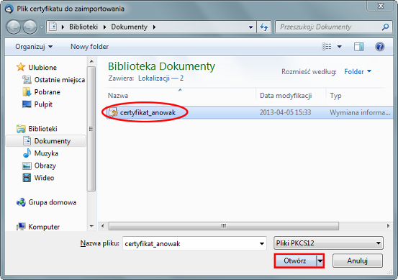Click the library icon in address bar

click(53, 27)
